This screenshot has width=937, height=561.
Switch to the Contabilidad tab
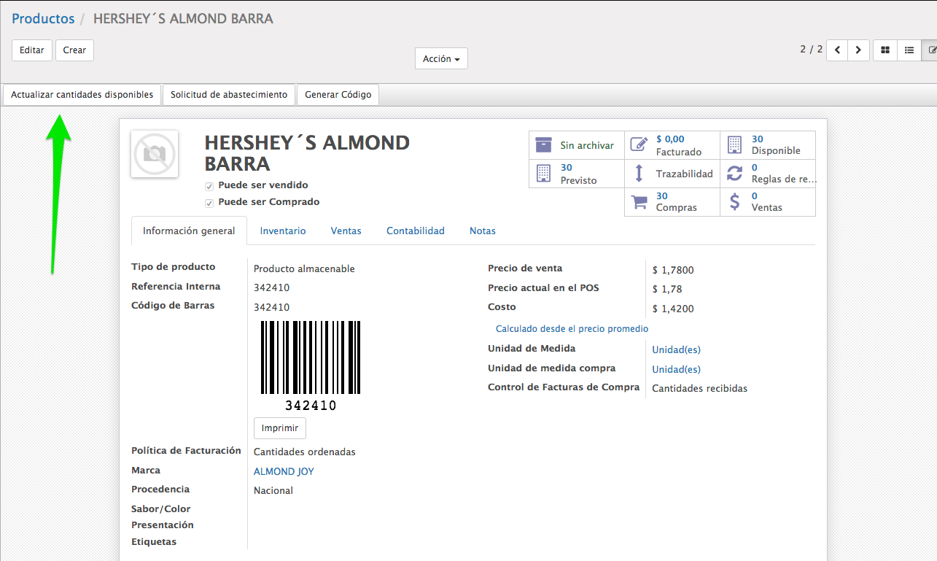click(x=416, y=231)
